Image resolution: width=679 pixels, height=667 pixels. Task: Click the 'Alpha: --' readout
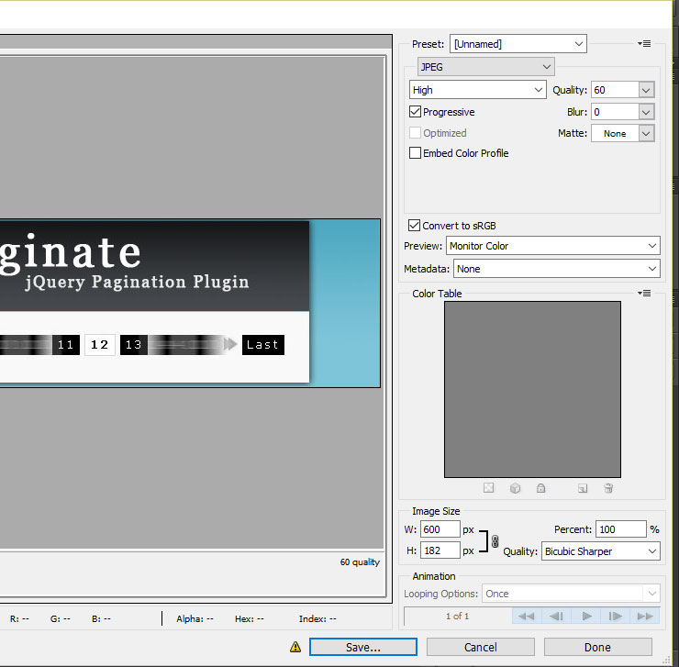(195, 619)
